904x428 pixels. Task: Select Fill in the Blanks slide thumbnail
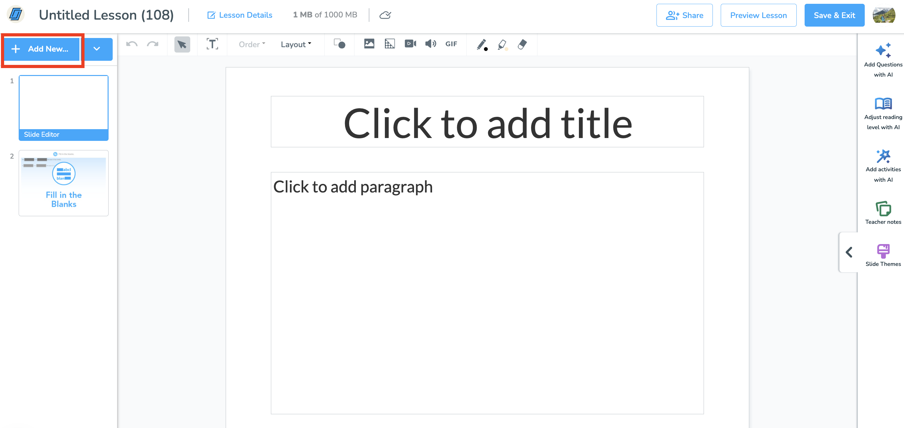coord(64,183)
